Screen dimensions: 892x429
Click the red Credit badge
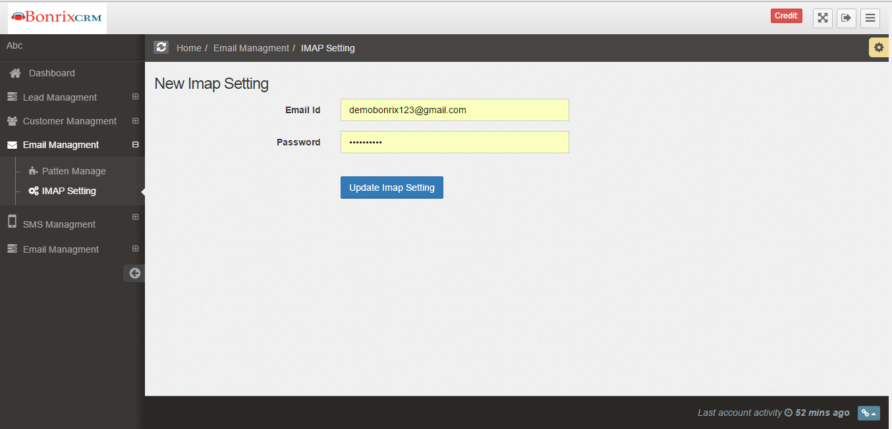(x=787, y=16)
